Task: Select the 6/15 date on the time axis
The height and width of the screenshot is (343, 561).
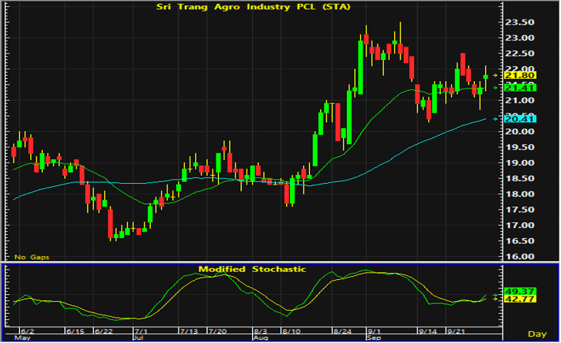Action: (76, 331)
